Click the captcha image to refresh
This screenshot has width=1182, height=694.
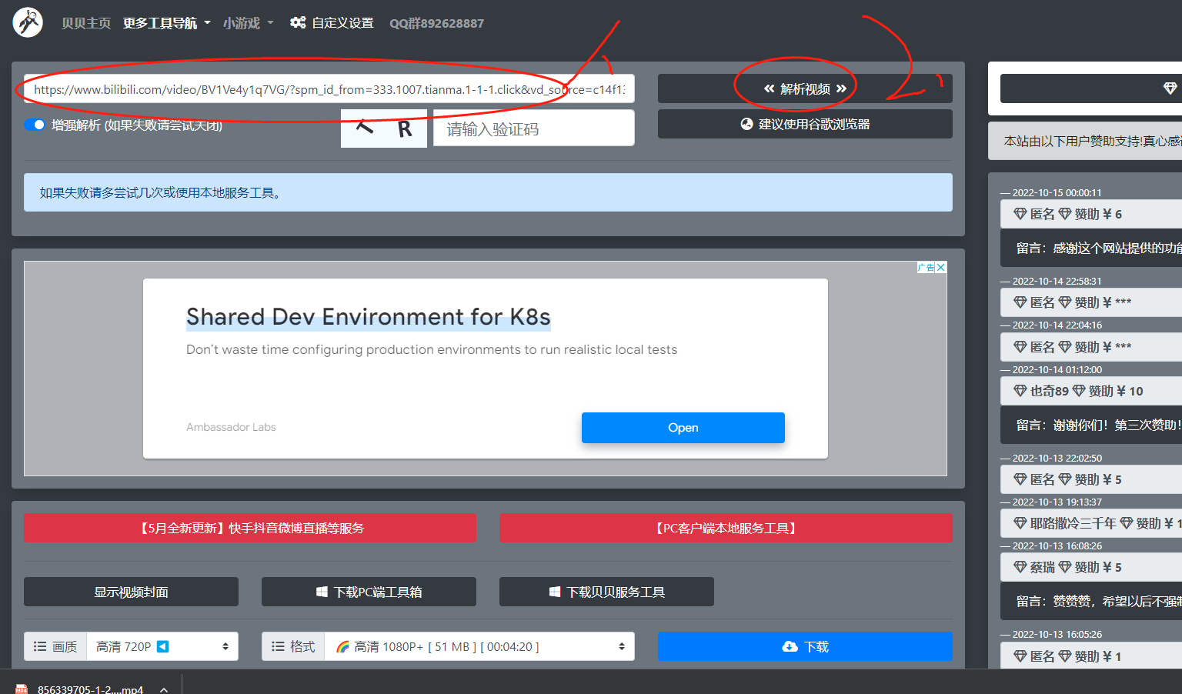click(383, 128)
